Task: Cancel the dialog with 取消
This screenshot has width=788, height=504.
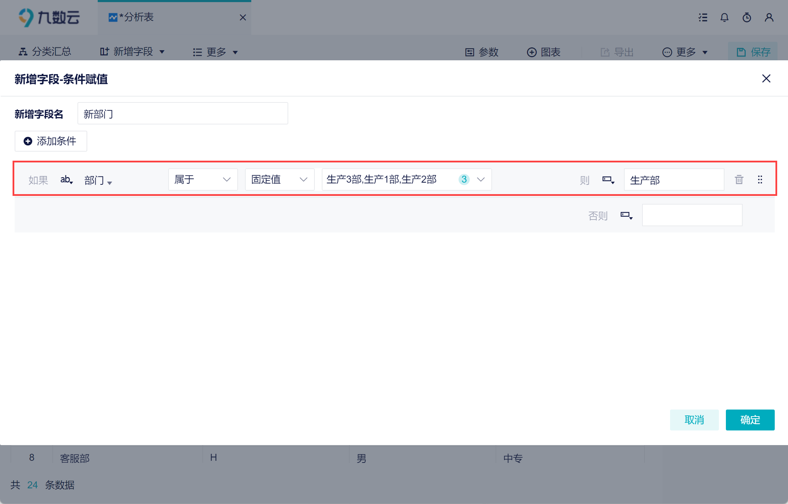Action: pos(694,420)
